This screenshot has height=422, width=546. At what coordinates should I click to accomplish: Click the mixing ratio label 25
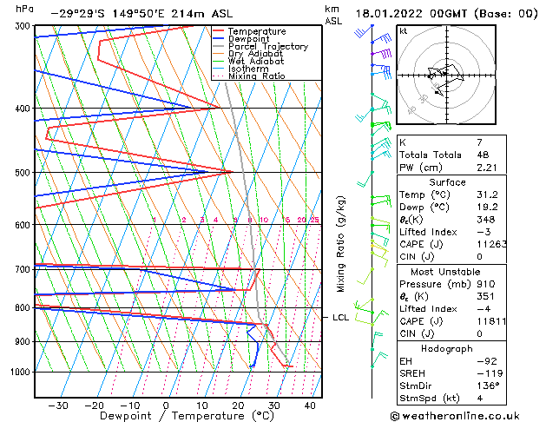(x=314, y=220)
